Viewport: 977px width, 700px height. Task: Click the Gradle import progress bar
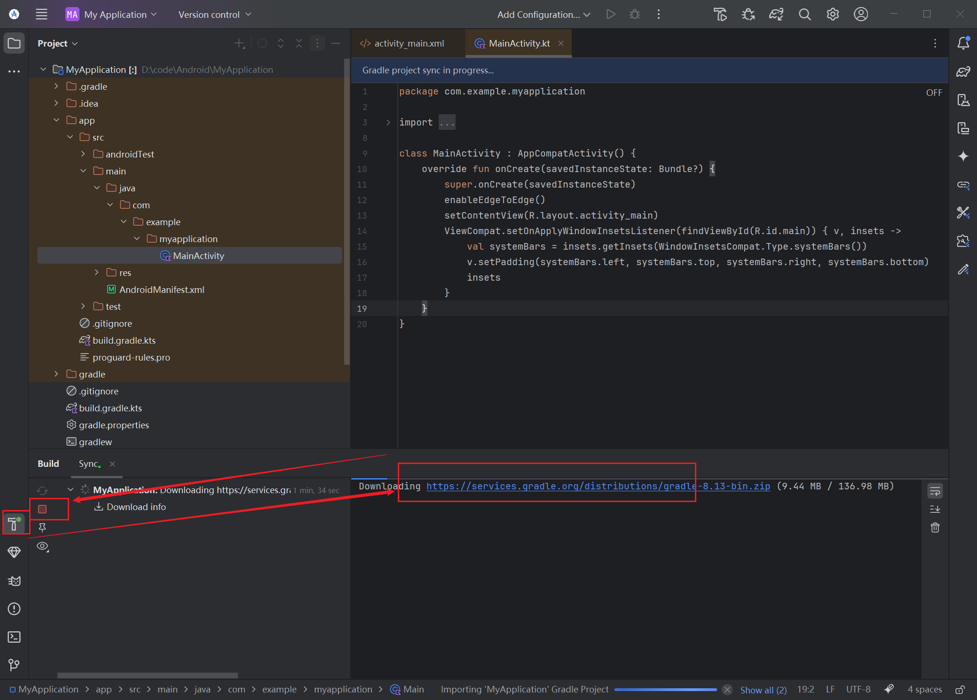tap(665, 690)
